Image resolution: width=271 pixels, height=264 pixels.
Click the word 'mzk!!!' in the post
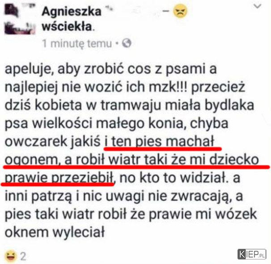click(x=168, y=87)
